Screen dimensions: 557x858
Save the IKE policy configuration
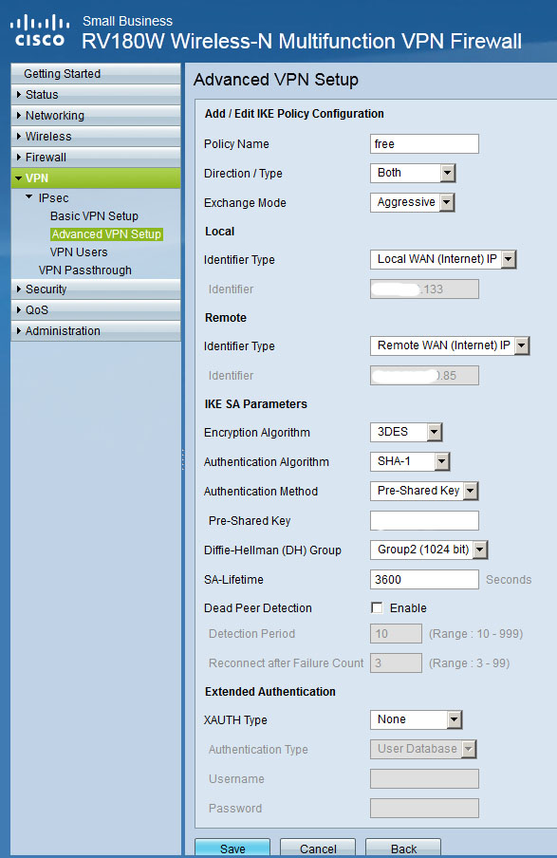tap(232, 849)
